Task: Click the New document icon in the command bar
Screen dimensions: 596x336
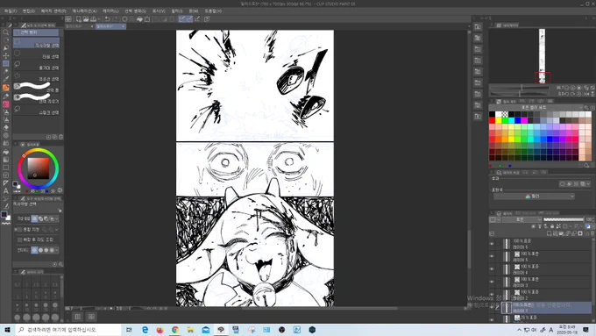Action: pos(78,18)
